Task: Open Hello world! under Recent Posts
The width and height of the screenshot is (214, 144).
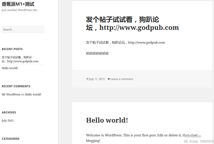Action: click(x=10, y=68)
